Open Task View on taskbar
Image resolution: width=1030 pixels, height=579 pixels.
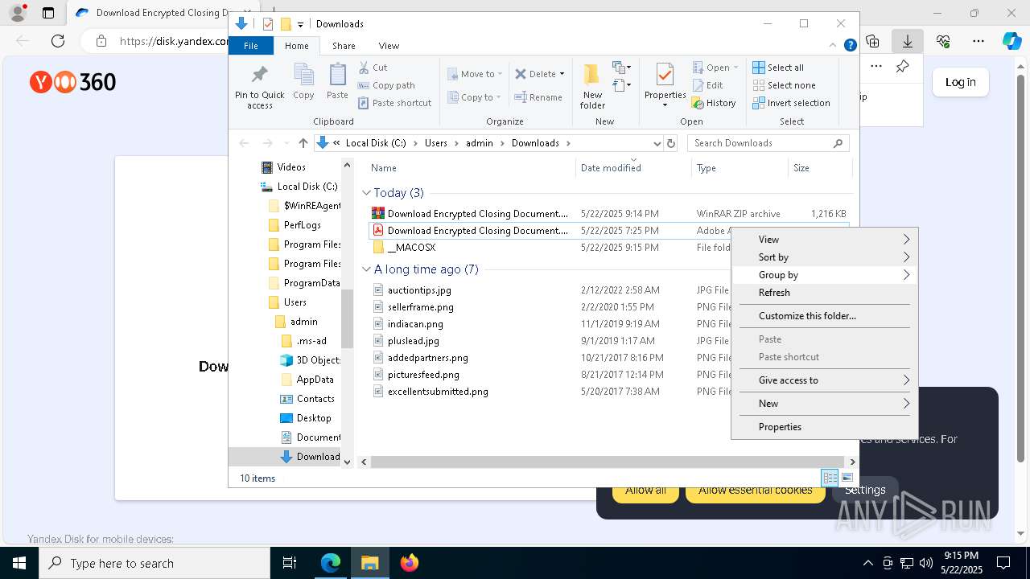pyautogui.click(x=290, y=563)
